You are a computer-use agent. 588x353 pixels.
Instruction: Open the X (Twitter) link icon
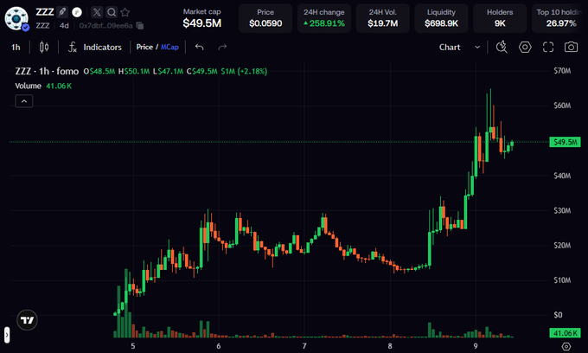click(97, 12)
